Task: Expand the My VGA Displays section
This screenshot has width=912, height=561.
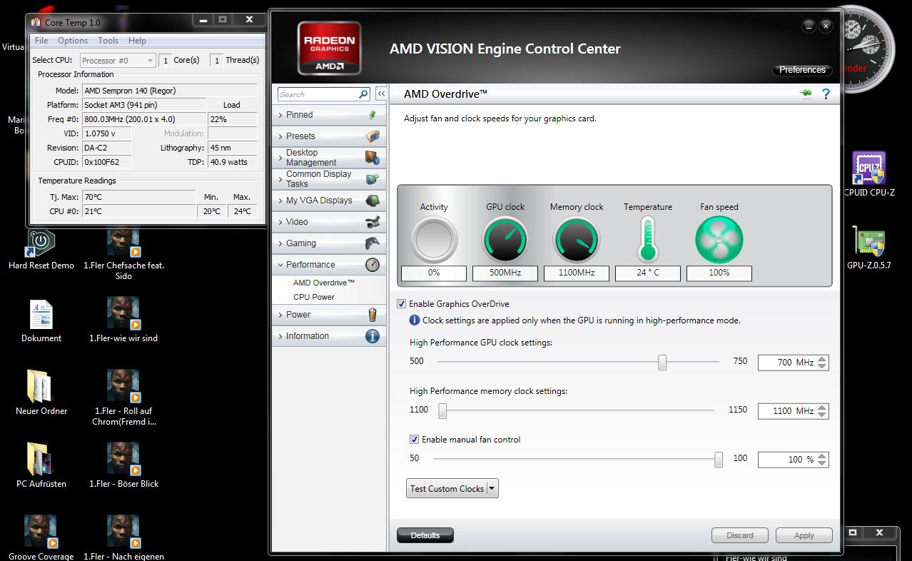Action: (x=280, y=201)
